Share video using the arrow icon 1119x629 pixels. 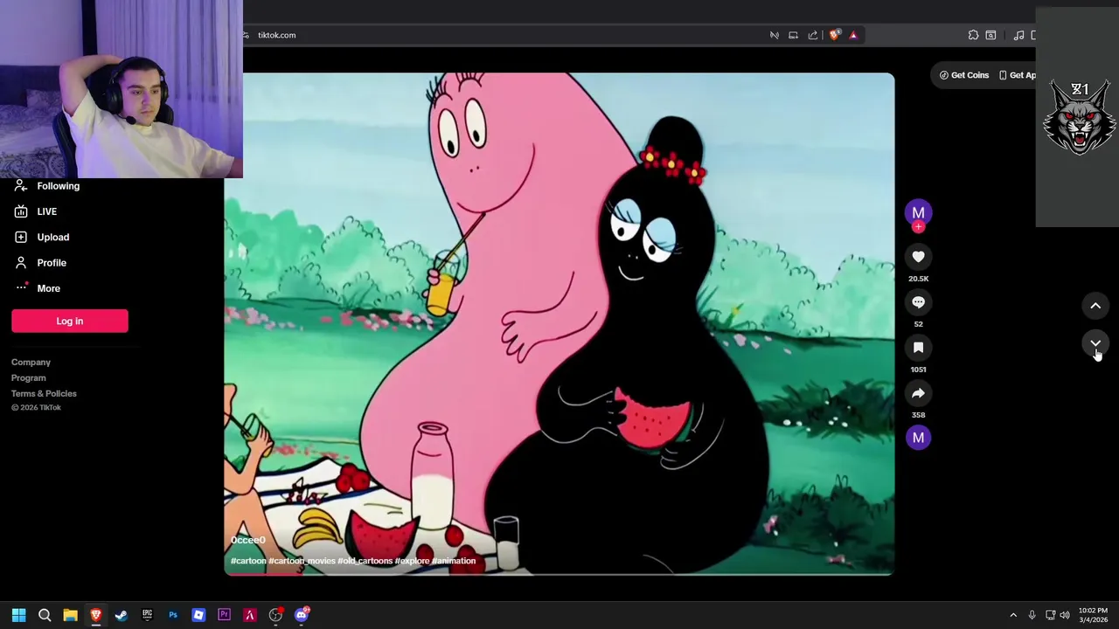pyautogui.click(x=918, y=392)
